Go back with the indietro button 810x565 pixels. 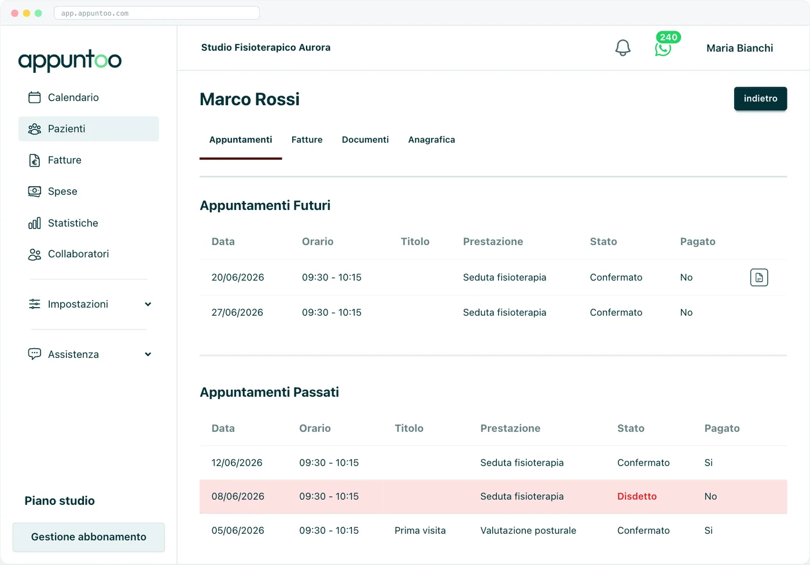pos(760,98)
